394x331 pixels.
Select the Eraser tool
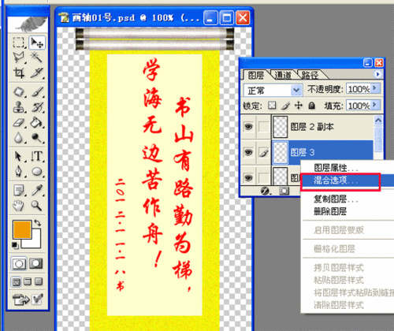(x=19, y=122)
